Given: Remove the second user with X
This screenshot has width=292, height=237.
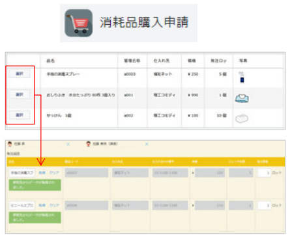Looking at the screenshot, I should [x=147, y=144].
